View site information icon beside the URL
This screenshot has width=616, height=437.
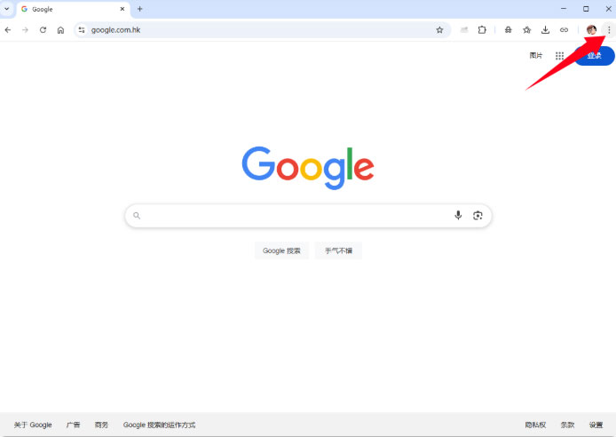click(82, 30)
